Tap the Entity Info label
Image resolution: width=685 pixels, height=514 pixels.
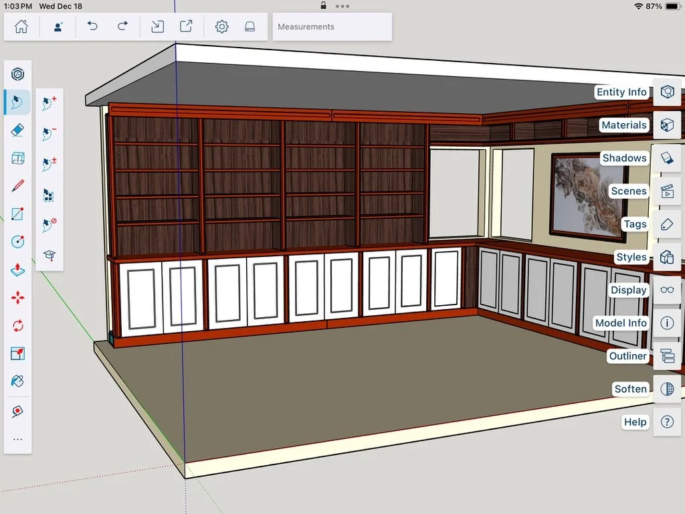coord(621,92)
